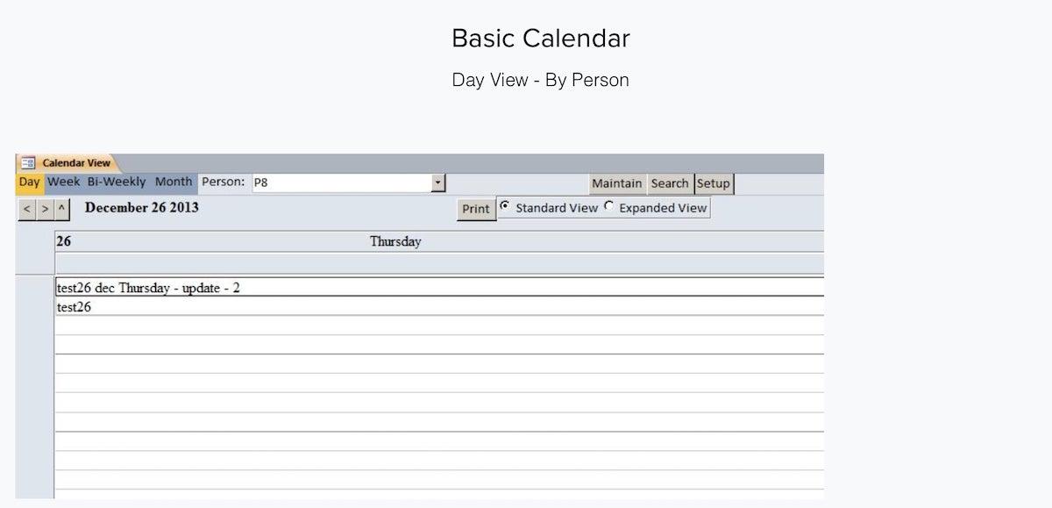
Task: Switch to the Day view tab
Action: 29,182
